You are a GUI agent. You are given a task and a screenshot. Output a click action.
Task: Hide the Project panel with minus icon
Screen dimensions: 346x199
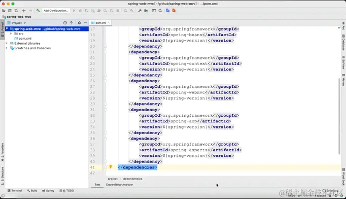point(85,23)
